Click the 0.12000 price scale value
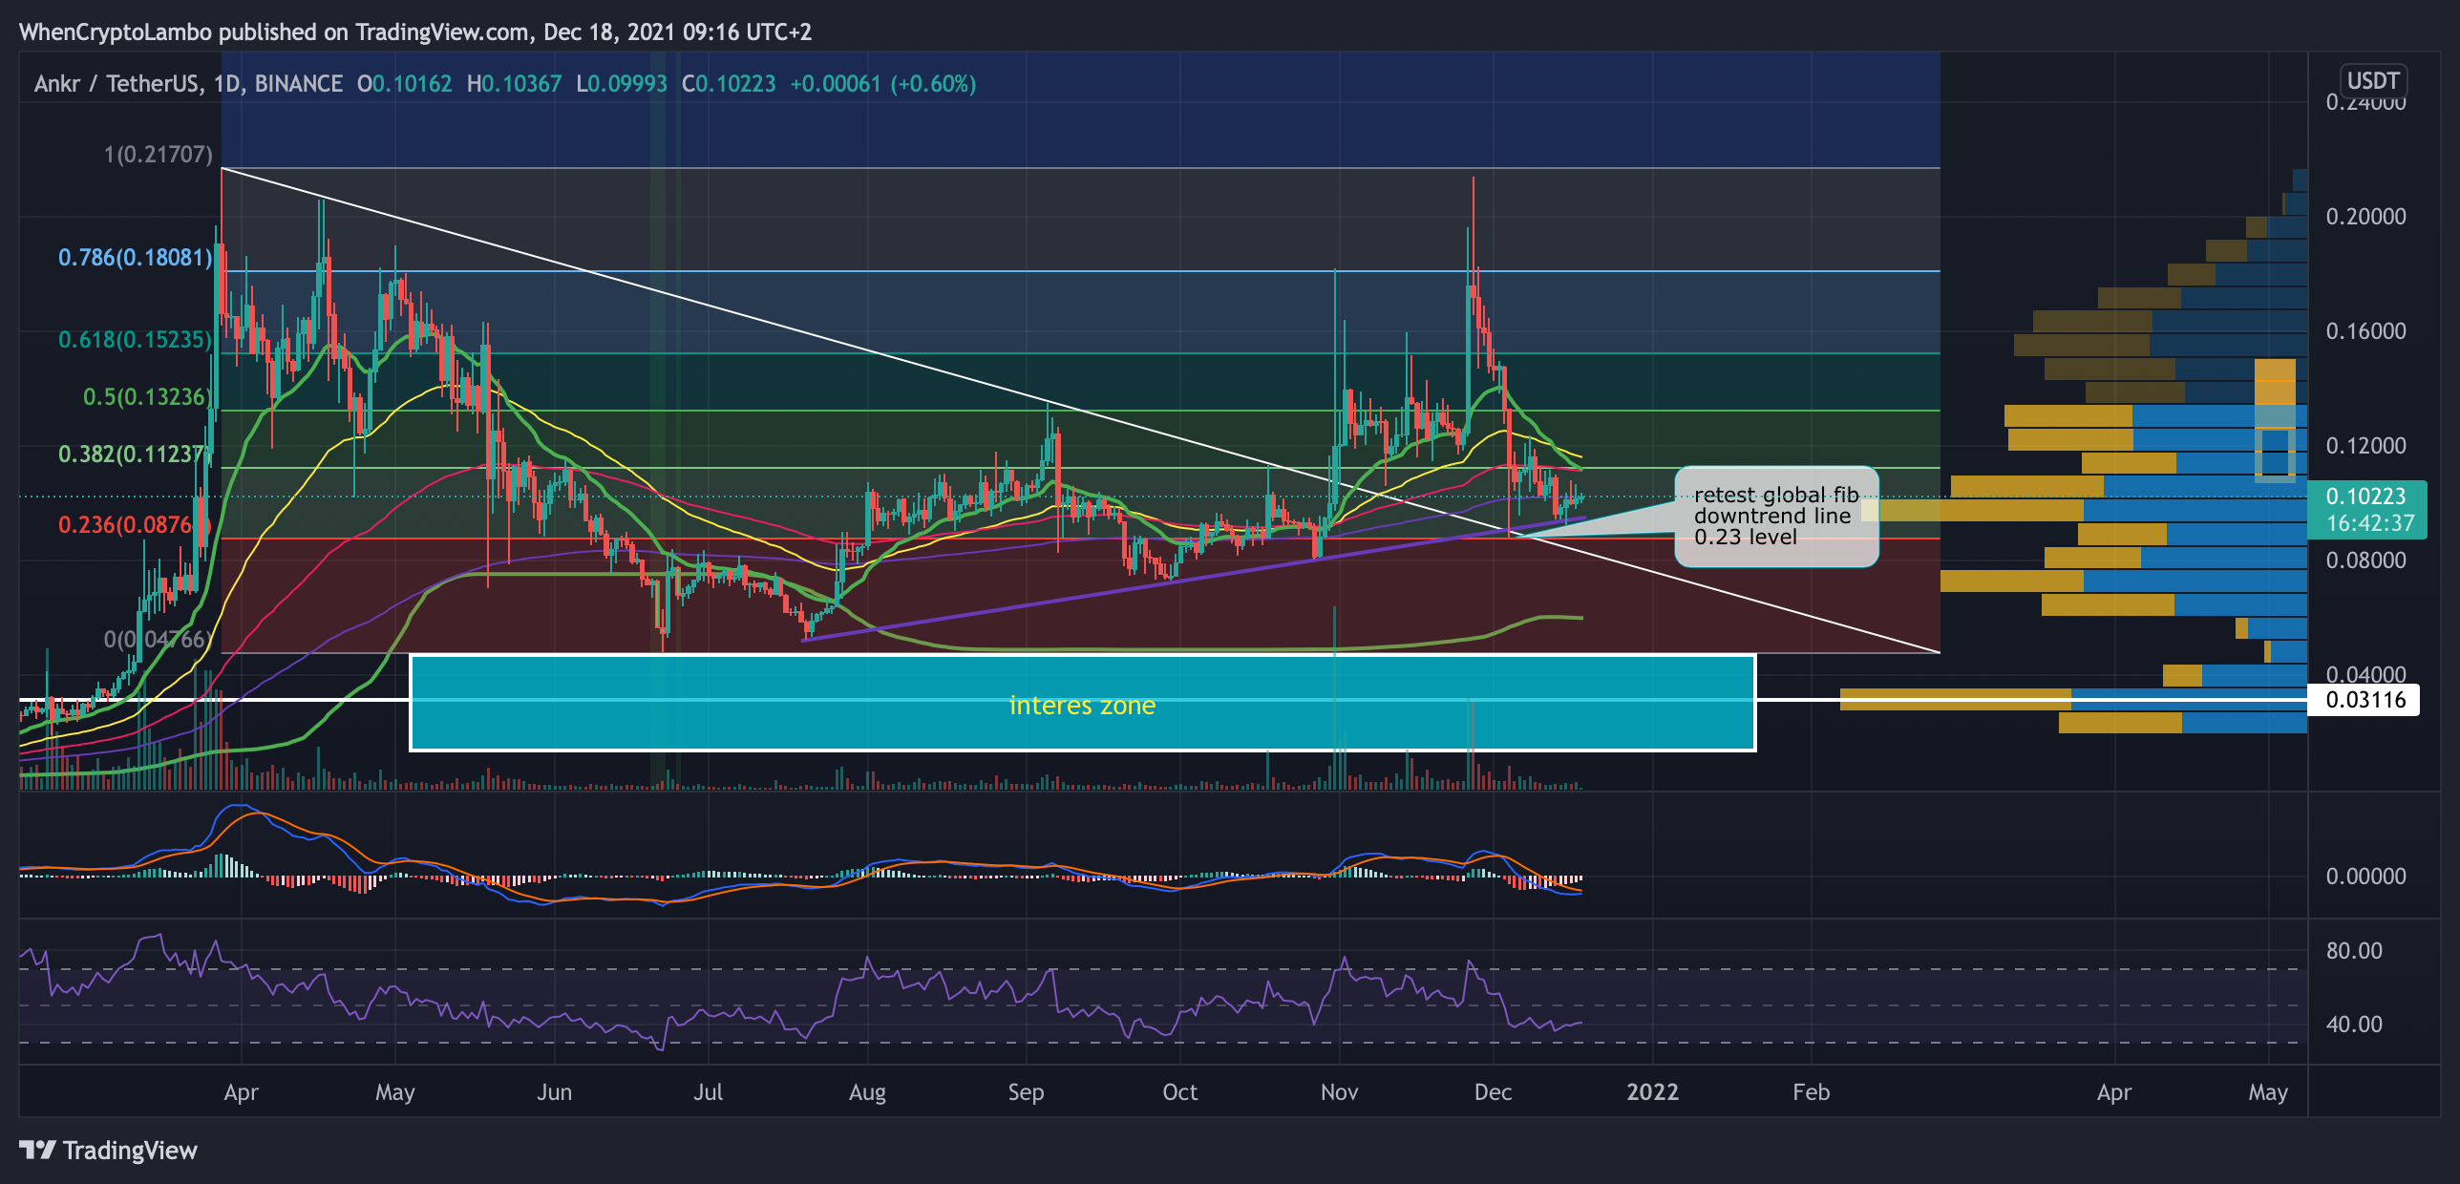 coord(2365,446)
